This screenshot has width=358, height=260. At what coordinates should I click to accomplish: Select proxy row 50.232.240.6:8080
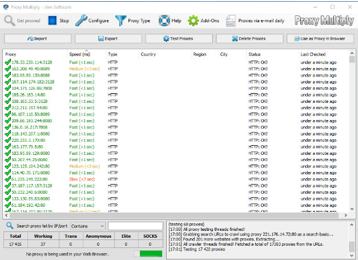coord(176,192)
